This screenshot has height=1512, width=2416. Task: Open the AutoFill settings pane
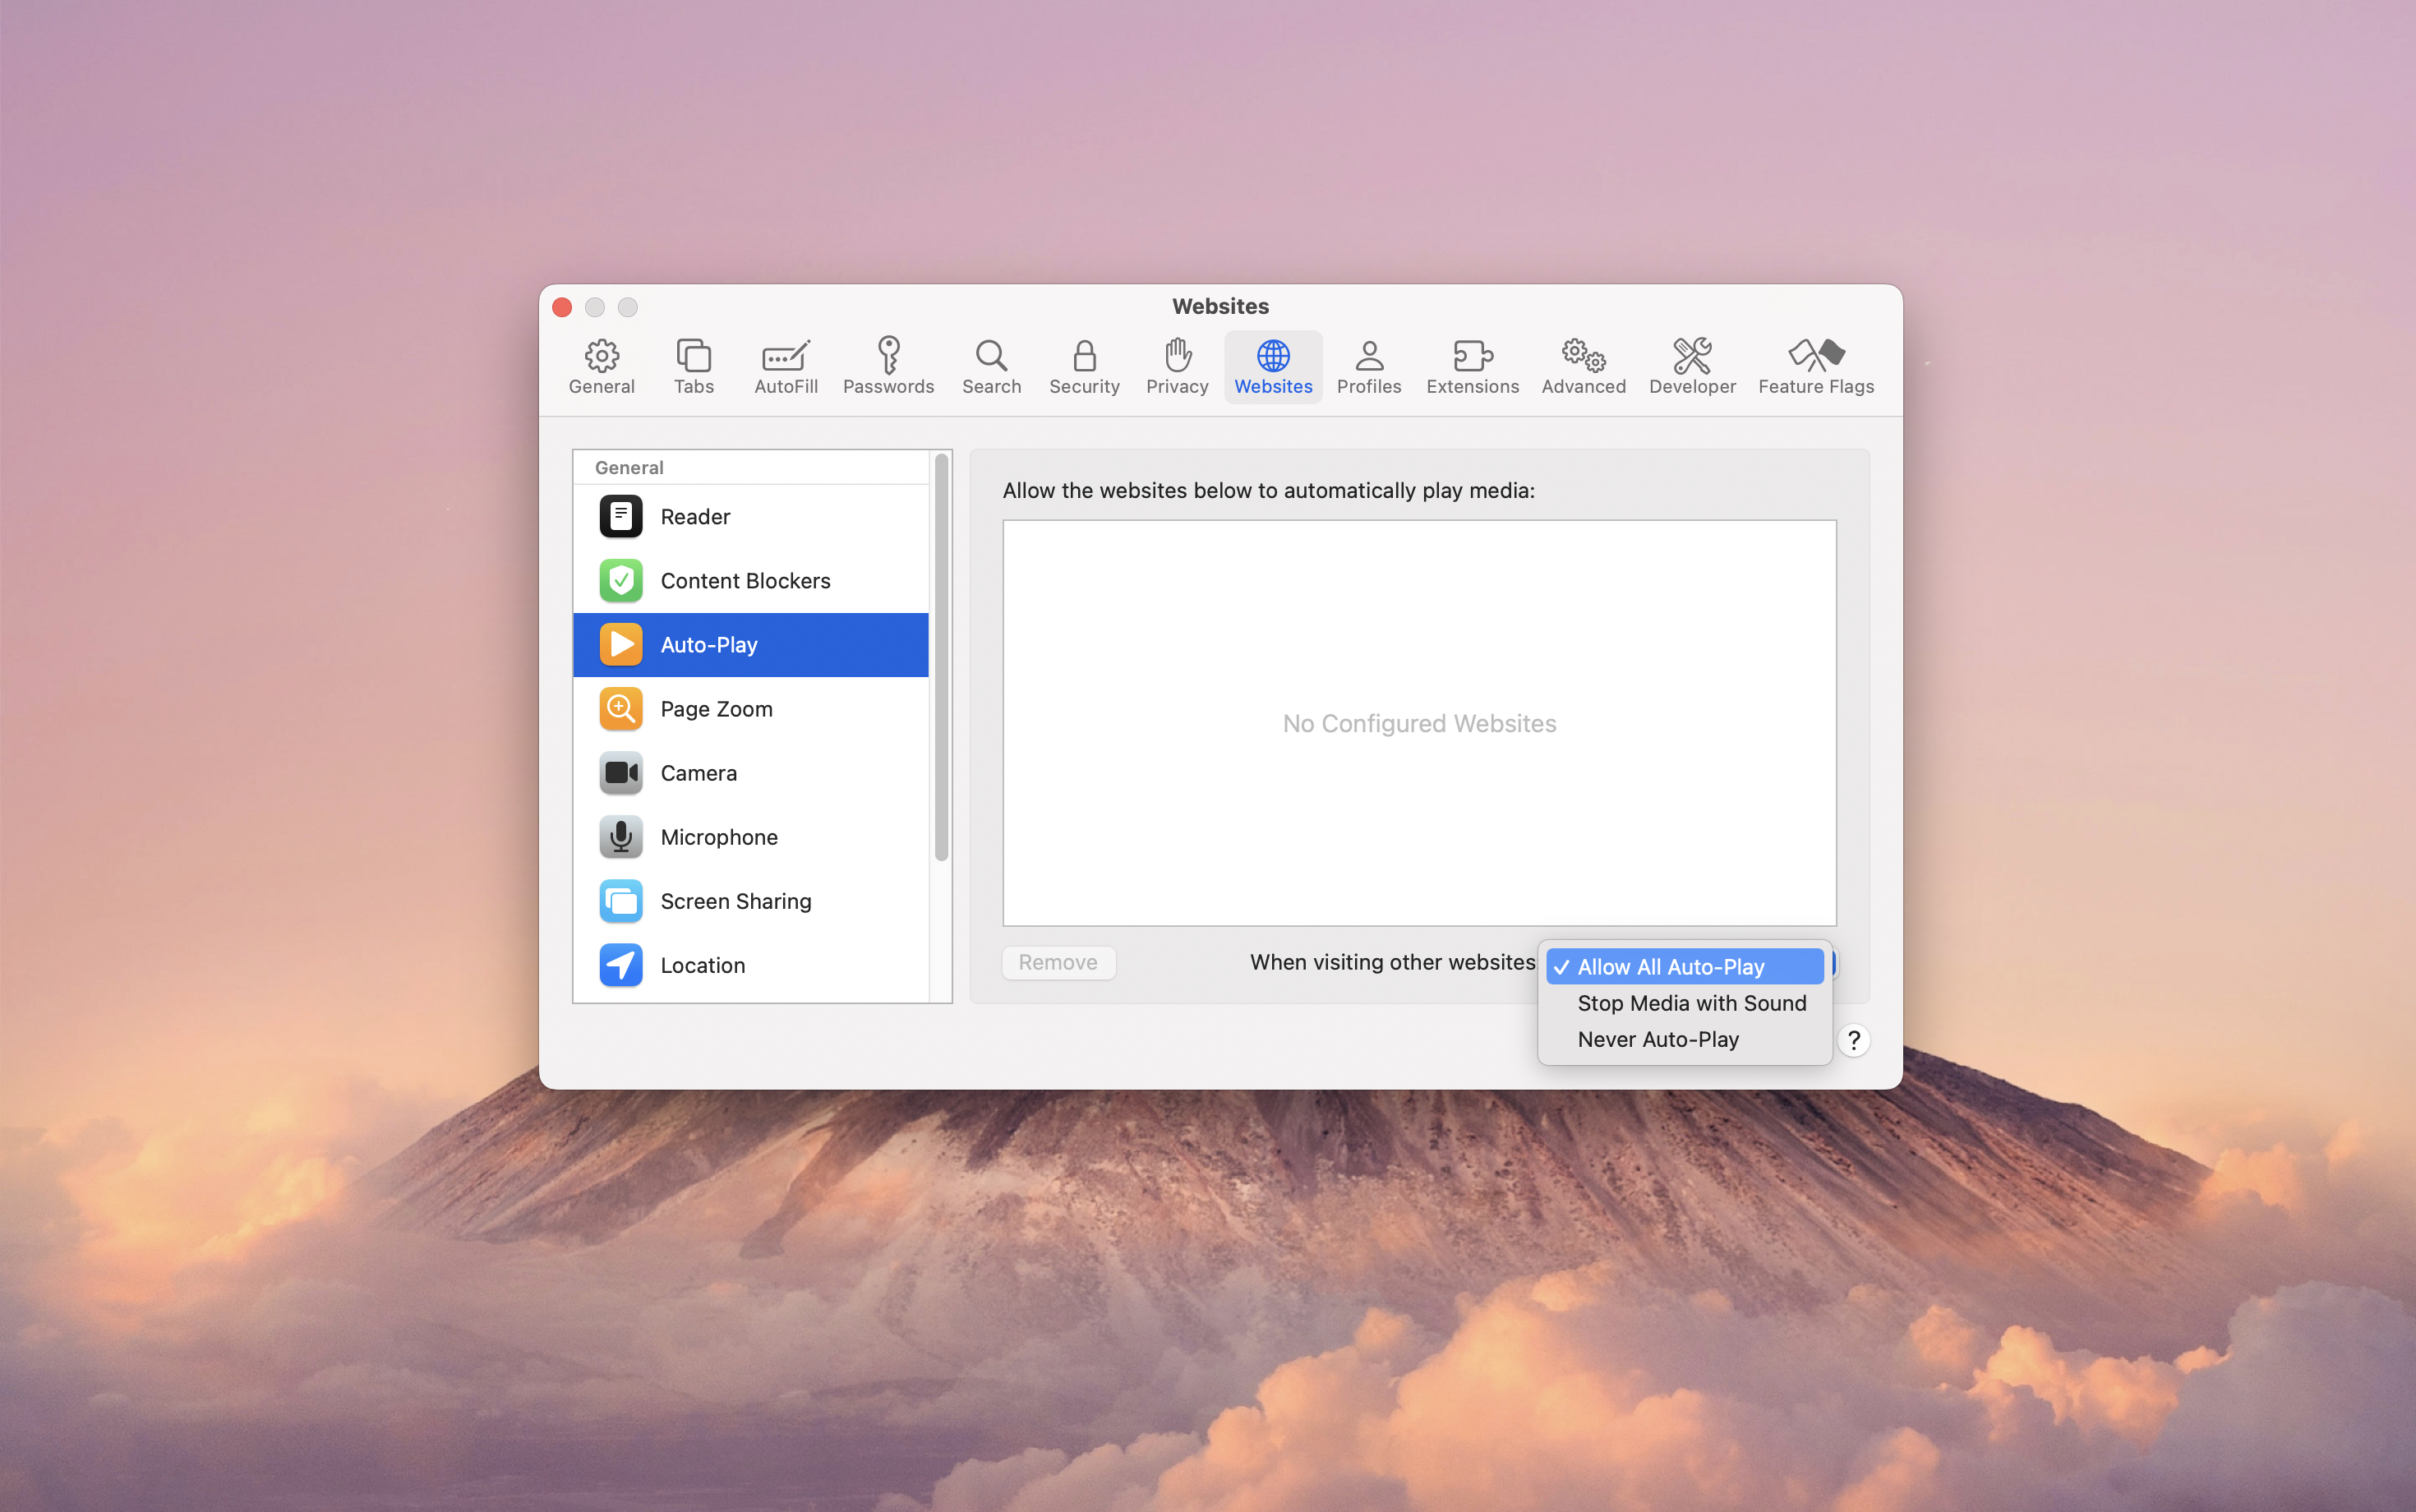[x=785, y=366]
